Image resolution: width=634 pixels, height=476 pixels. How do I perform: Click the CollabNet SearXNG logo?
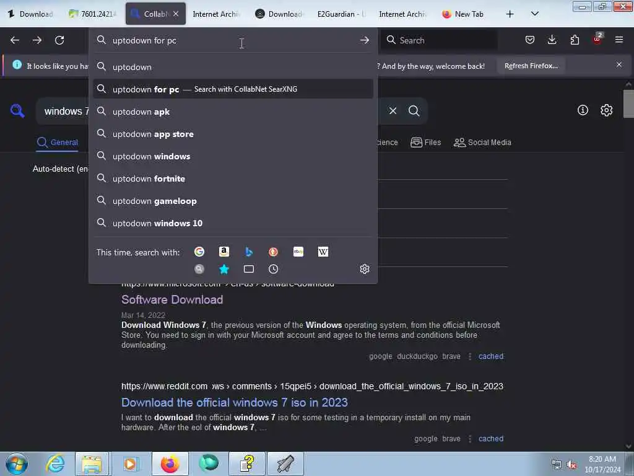tap(17, 110)
